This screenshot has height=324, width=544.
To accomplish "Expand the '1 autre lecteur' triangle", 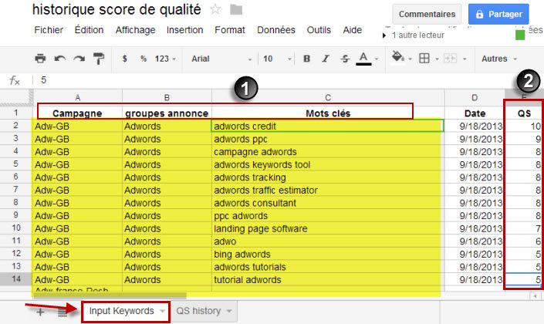I will (x=384, y=35).
